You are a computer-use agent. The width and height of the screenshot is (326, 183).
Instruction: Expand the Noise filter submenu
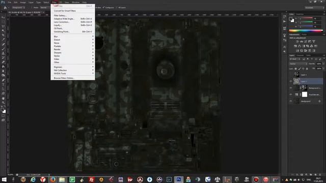pos(73,43)
